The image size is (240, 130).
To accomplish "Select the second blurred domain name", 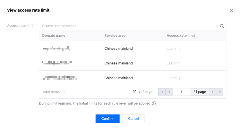I will tap(57, 63).
